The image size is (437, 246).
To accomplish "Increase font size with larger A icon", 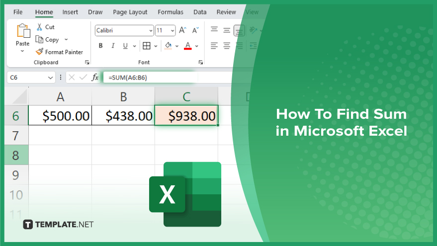I will coord(182,30).
